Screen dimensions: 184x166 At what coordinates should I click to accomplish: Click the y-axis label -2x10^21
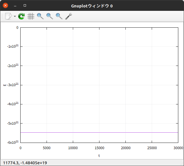(x=13, y=65)
